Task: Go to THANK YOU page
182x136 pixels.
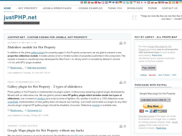Action: (115, 8)
